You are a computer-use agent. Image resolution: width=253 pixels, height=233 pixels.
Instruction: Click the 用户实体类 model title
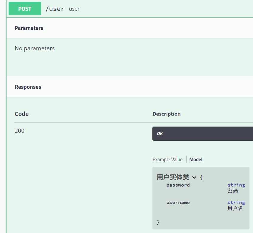point(173,177)
